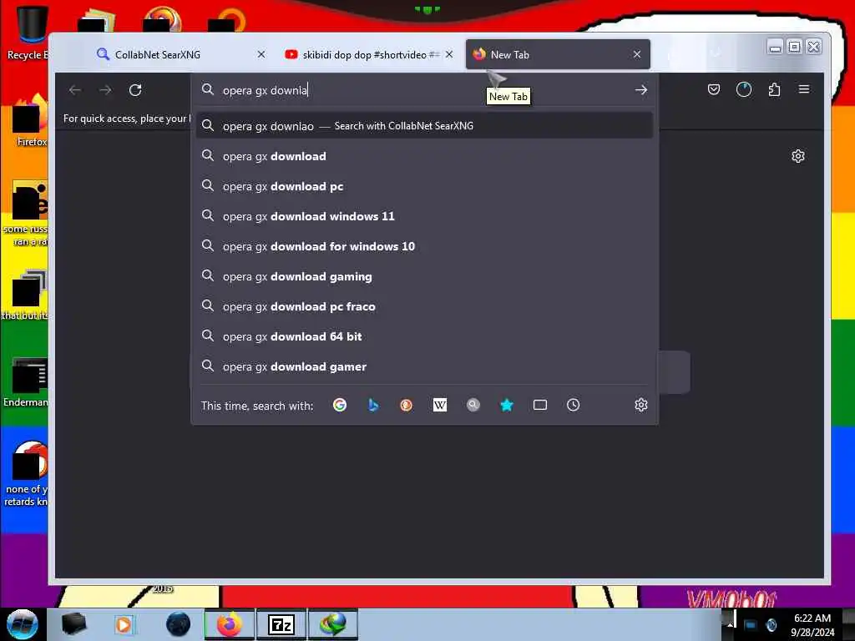Open the dark globe browser taskbar icon

(x=179, y=624)
